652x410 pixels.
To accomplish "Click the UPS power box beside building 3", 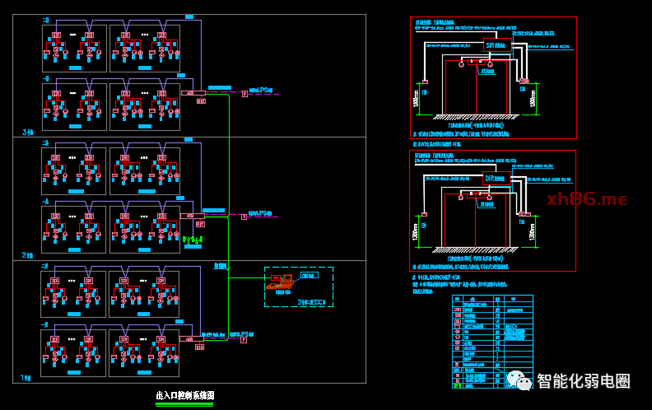I will (244, 94).
